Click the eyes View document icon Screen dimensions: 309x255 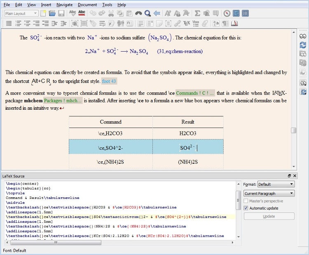(303, 36)
